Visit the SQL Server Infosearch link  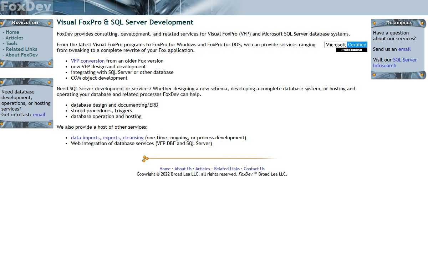(x=395, y=63)
